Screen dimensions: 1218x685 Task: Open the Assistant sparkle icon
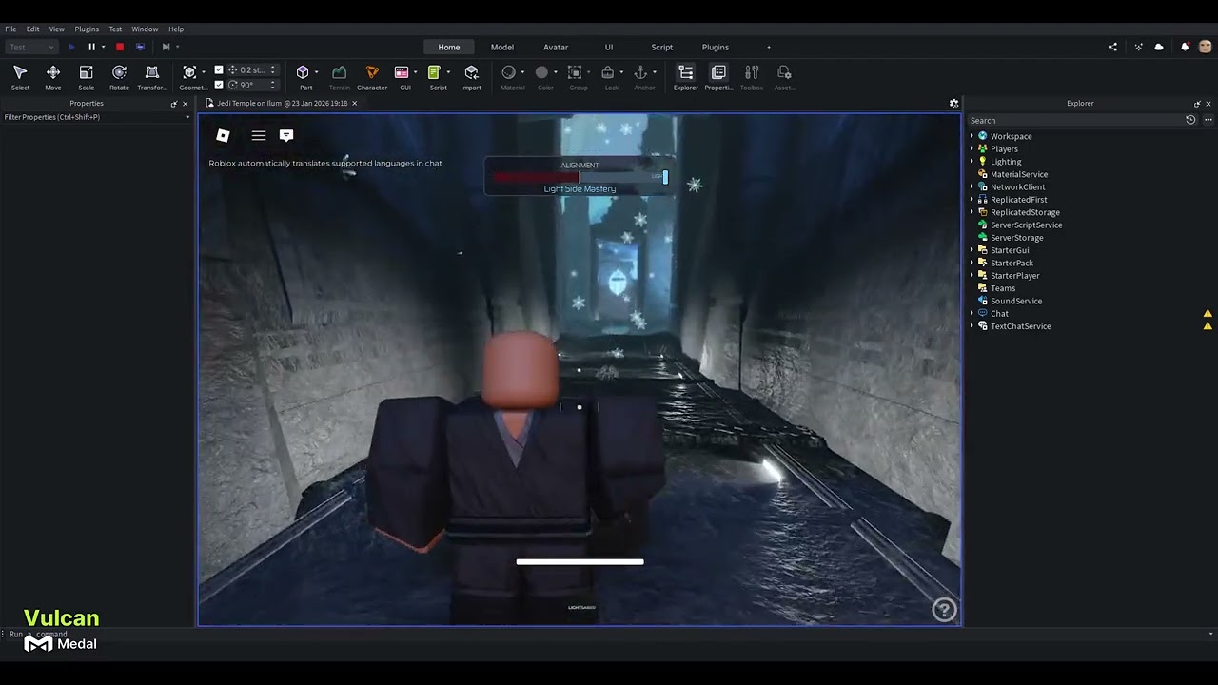click(x=1138, y=47)
